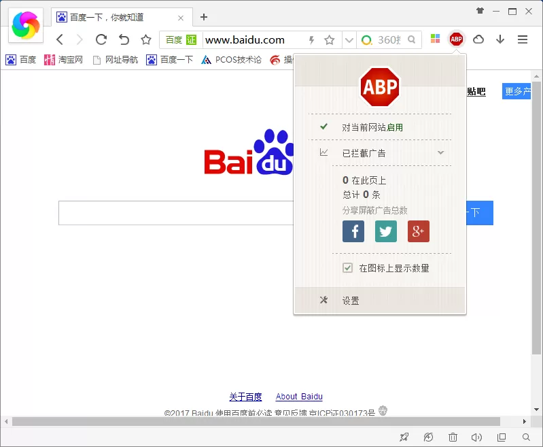Toggle 对当前网站启用 in ABP popup

(380, 127)
